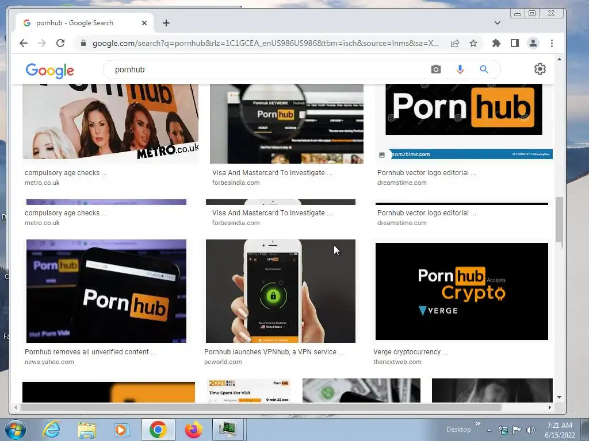Screen dimensions: 589x441
Task: Open Chrome's three-dot menu
Action: click(552, 43)
